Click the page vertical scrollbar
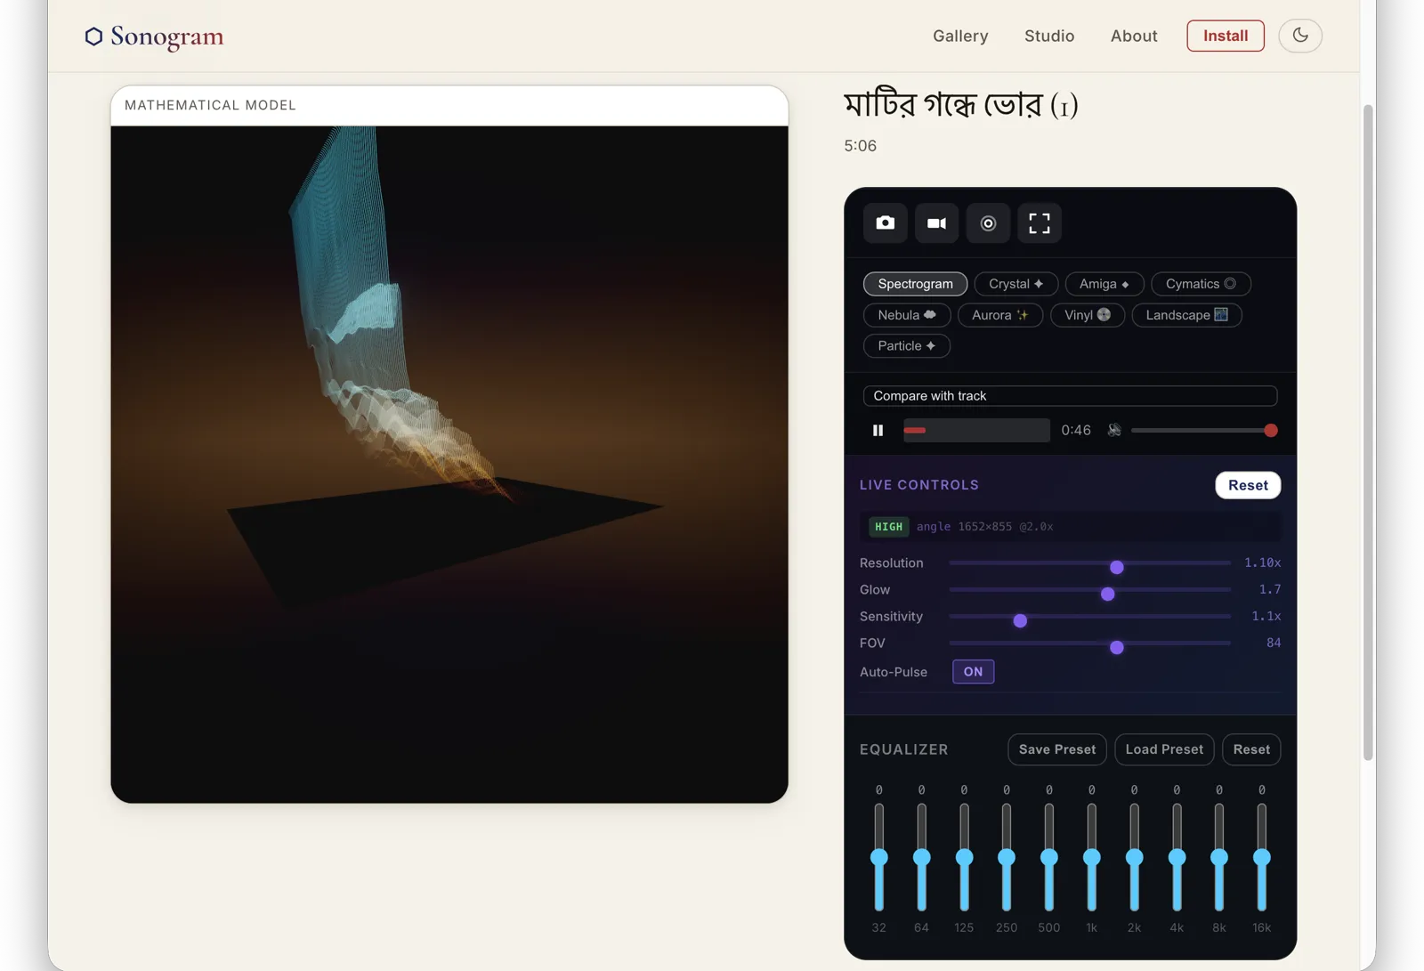1424x971 pixels. click(x=1369, y=433)
